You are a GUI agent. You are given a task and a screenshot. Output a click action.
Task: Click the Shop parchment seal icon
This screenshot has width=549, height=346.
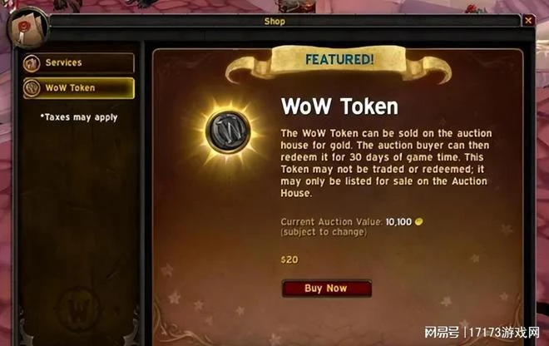(28, 27)
